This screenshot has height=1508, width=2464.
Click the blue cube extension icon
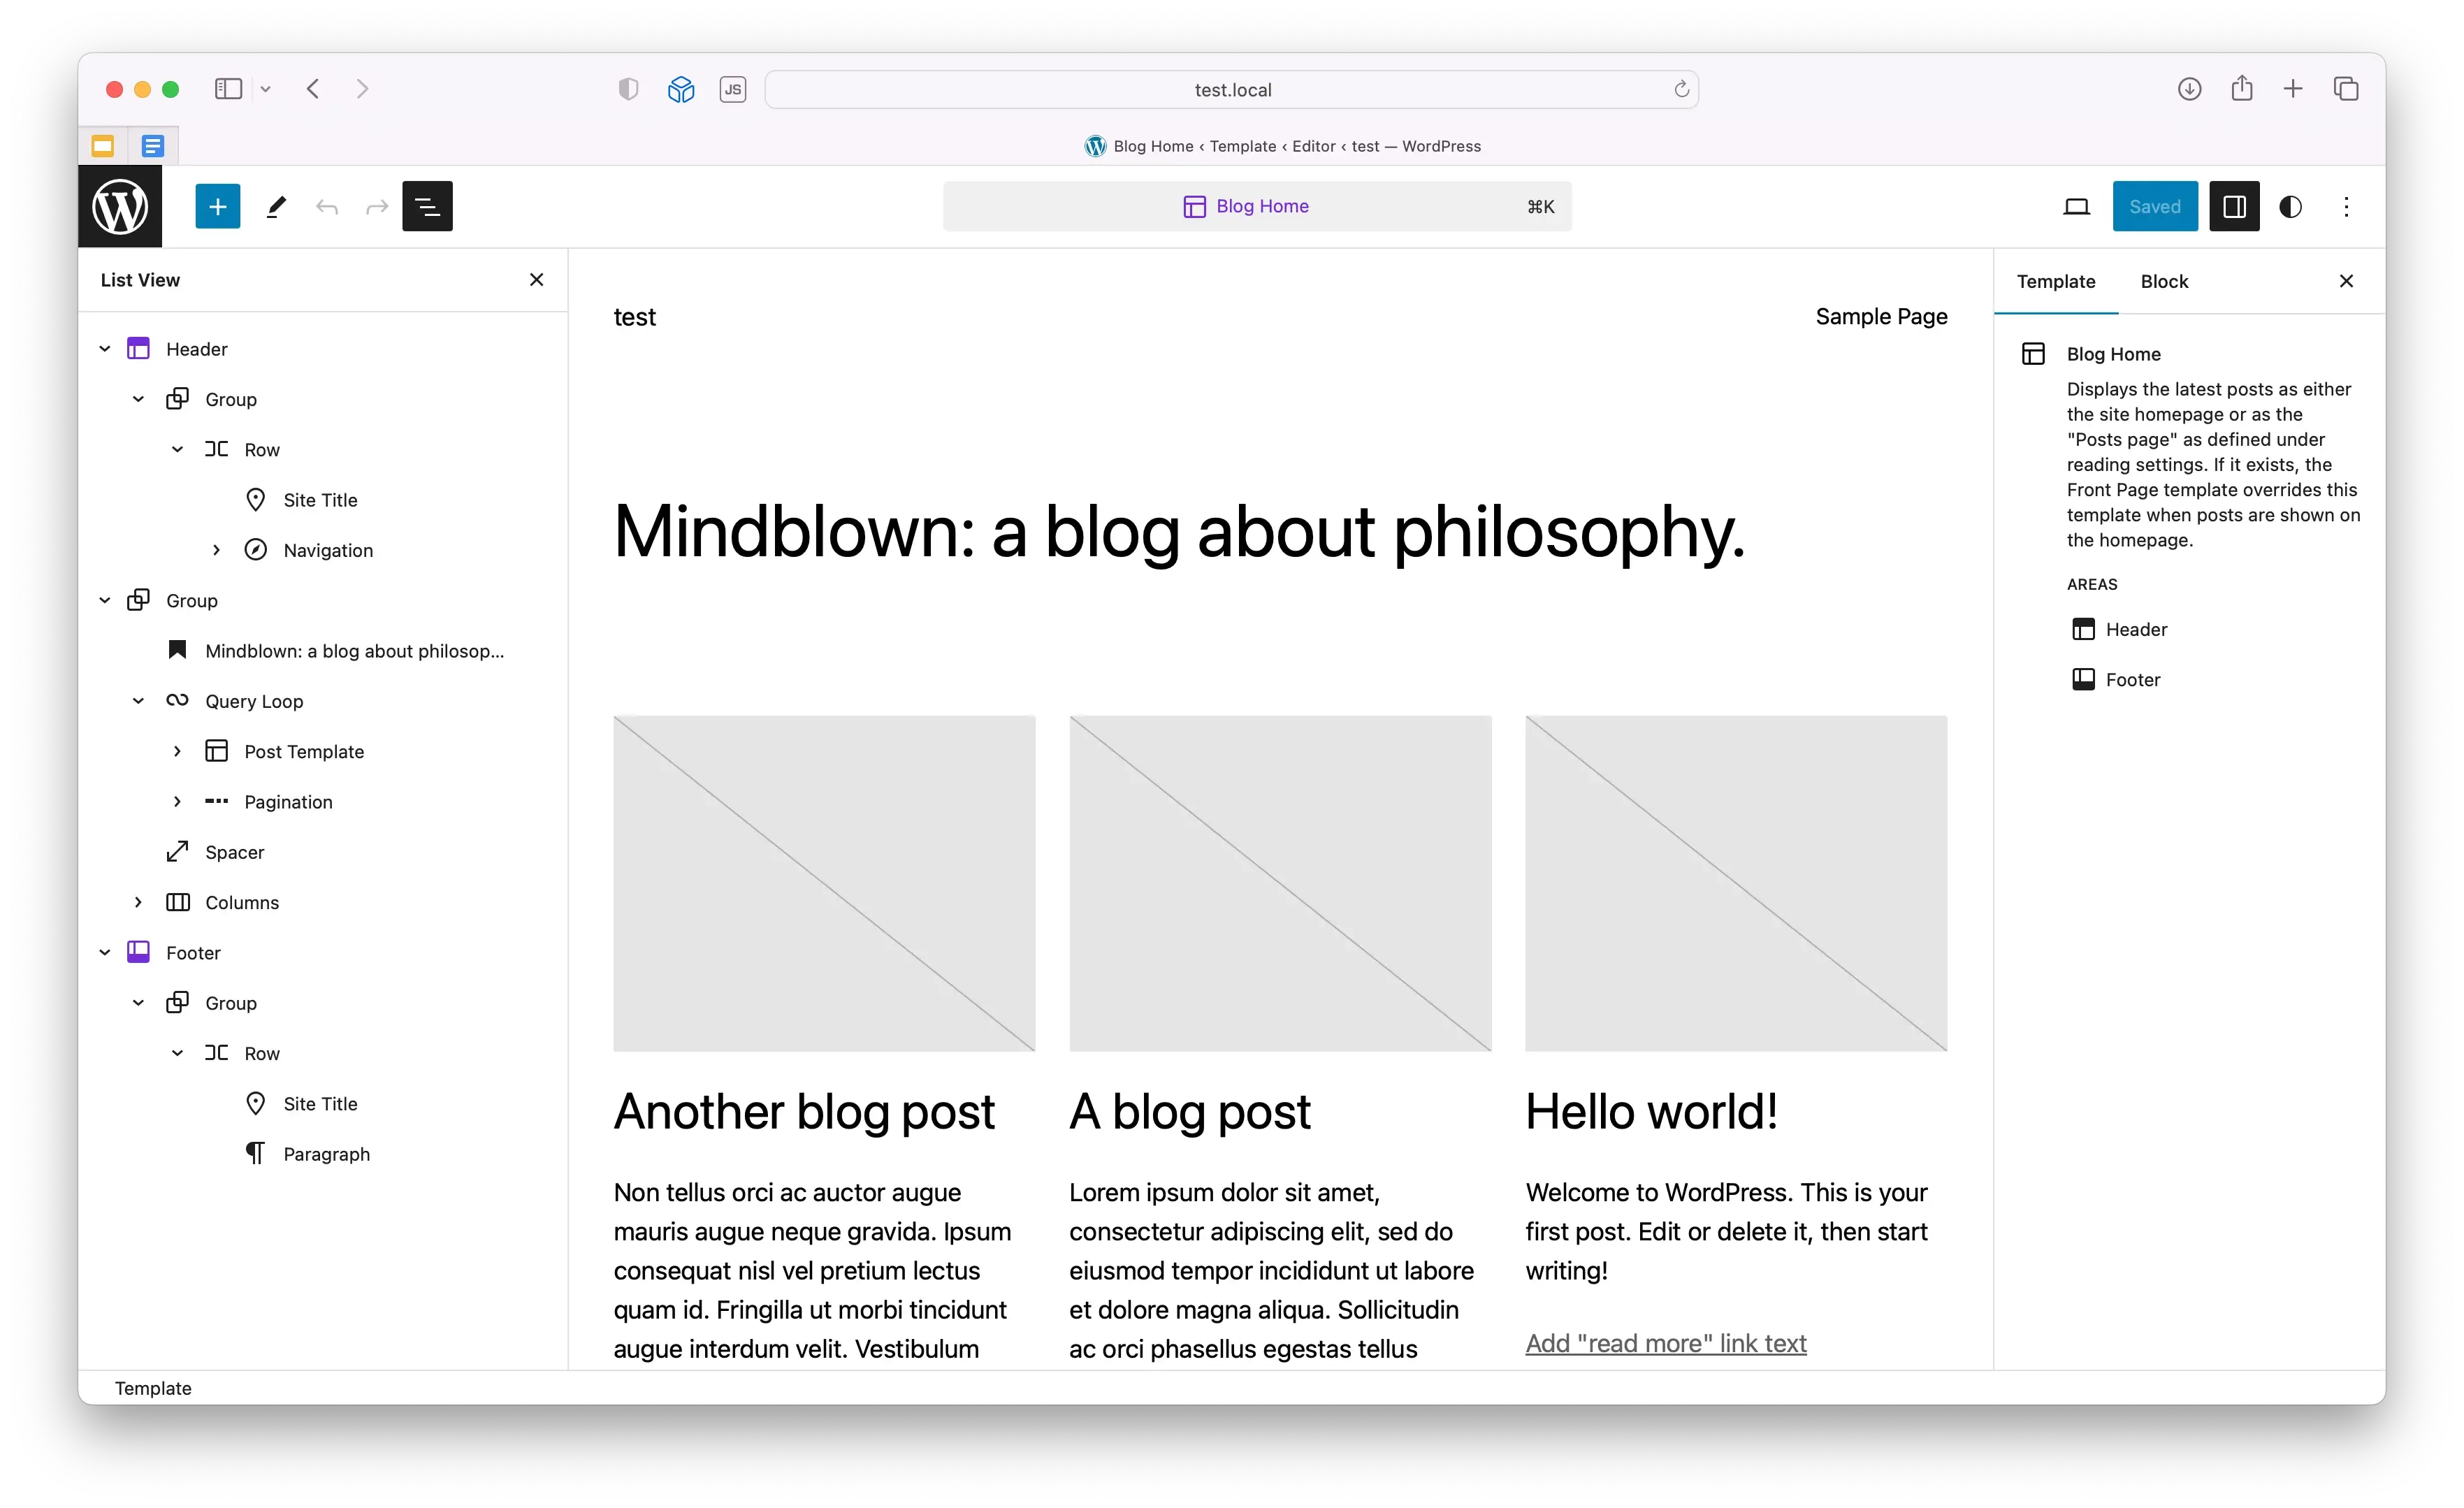(681, 89)
